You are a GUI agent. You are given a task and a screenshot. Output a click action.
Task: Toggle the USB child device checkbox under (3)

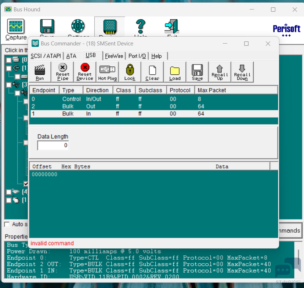pos(18,93)
